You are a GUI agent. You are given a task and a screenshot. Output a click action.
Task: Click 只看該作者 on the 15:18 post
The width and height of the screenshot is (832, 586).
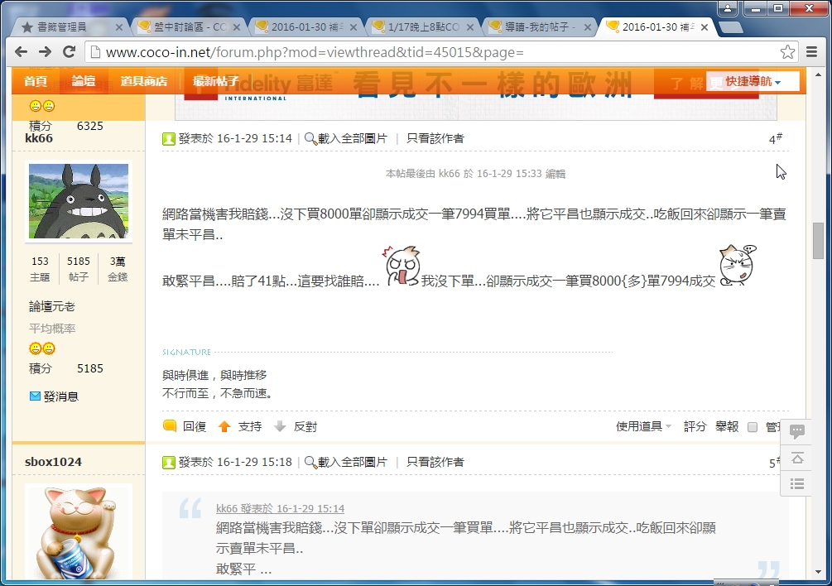tap(435, 462)
